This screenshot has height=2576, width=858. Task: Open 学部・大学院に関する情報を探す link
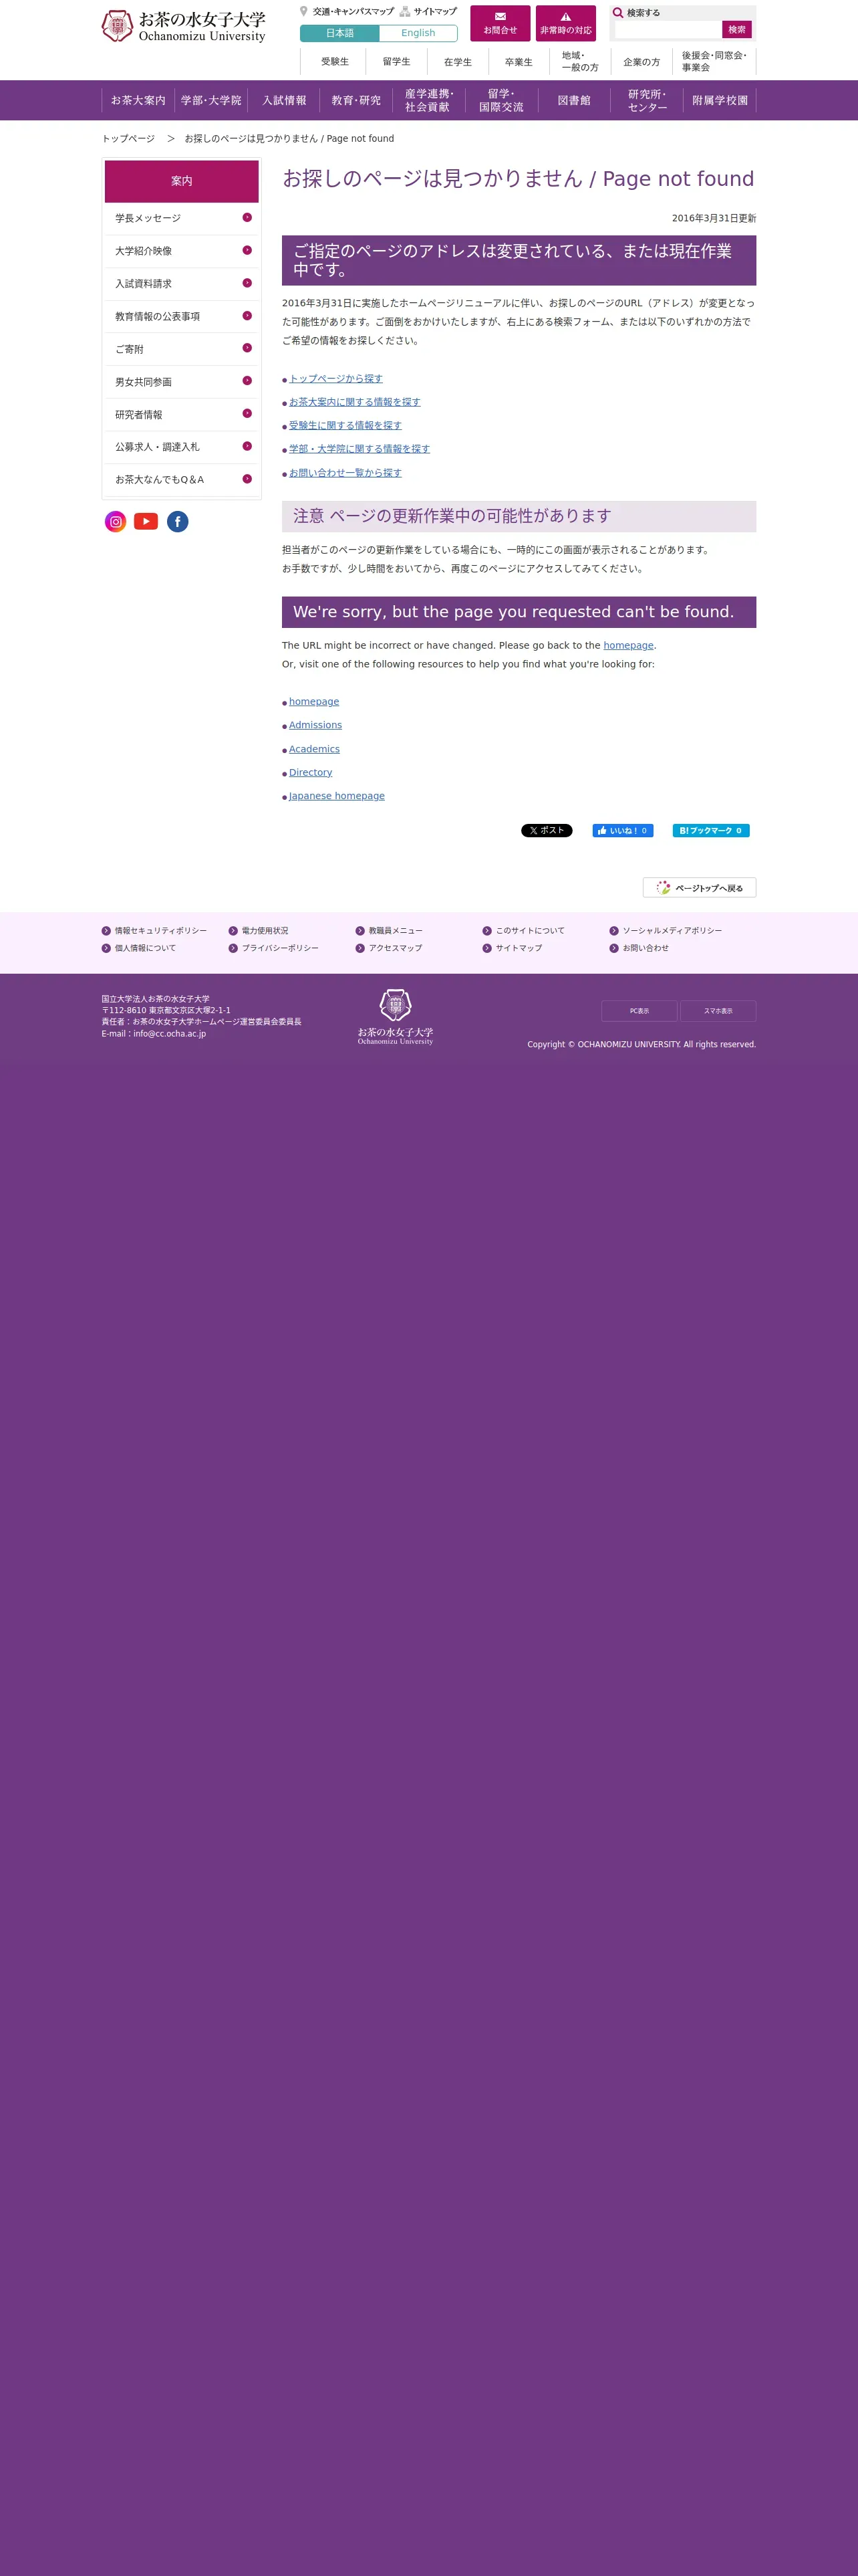(x=360, y=449)
